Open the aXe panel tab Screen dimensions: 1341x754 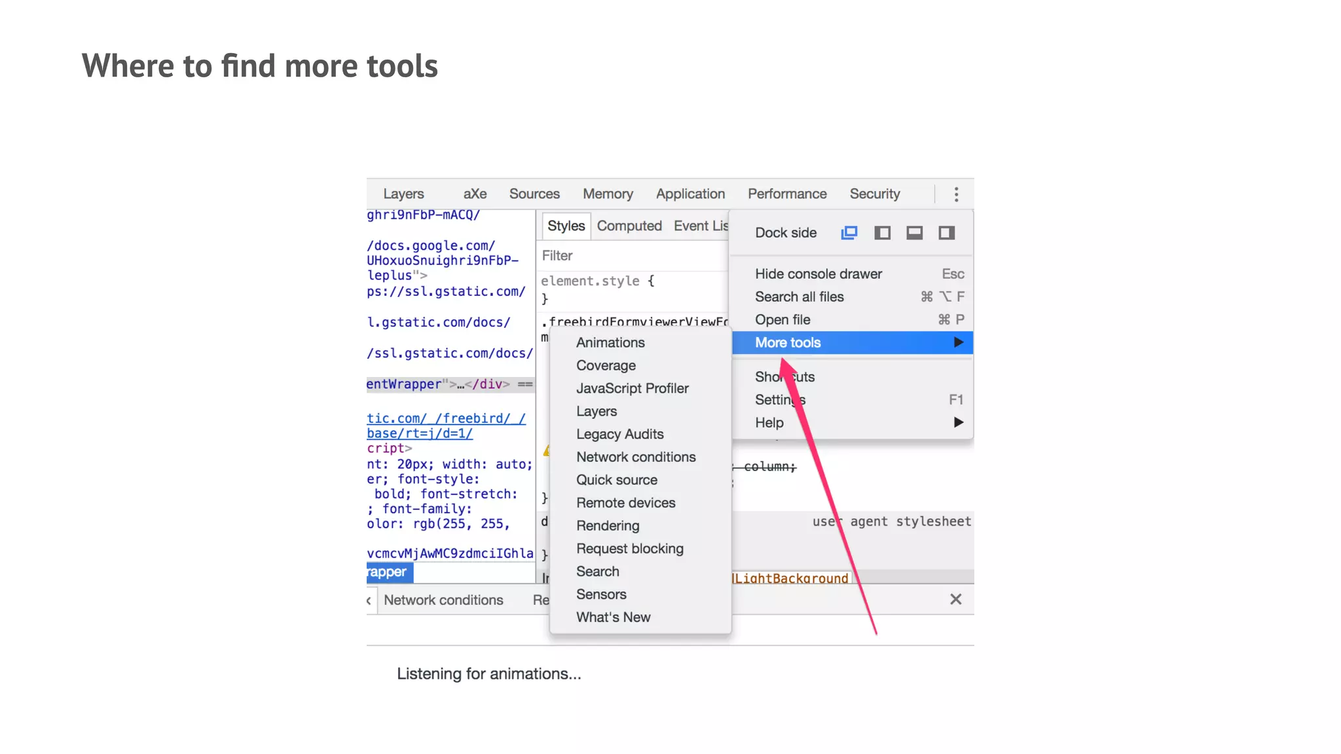click(475, 194)
